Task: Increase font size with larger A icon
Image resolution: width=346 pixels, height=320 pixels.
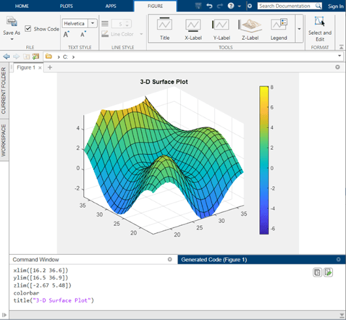Action: point(66,35)
